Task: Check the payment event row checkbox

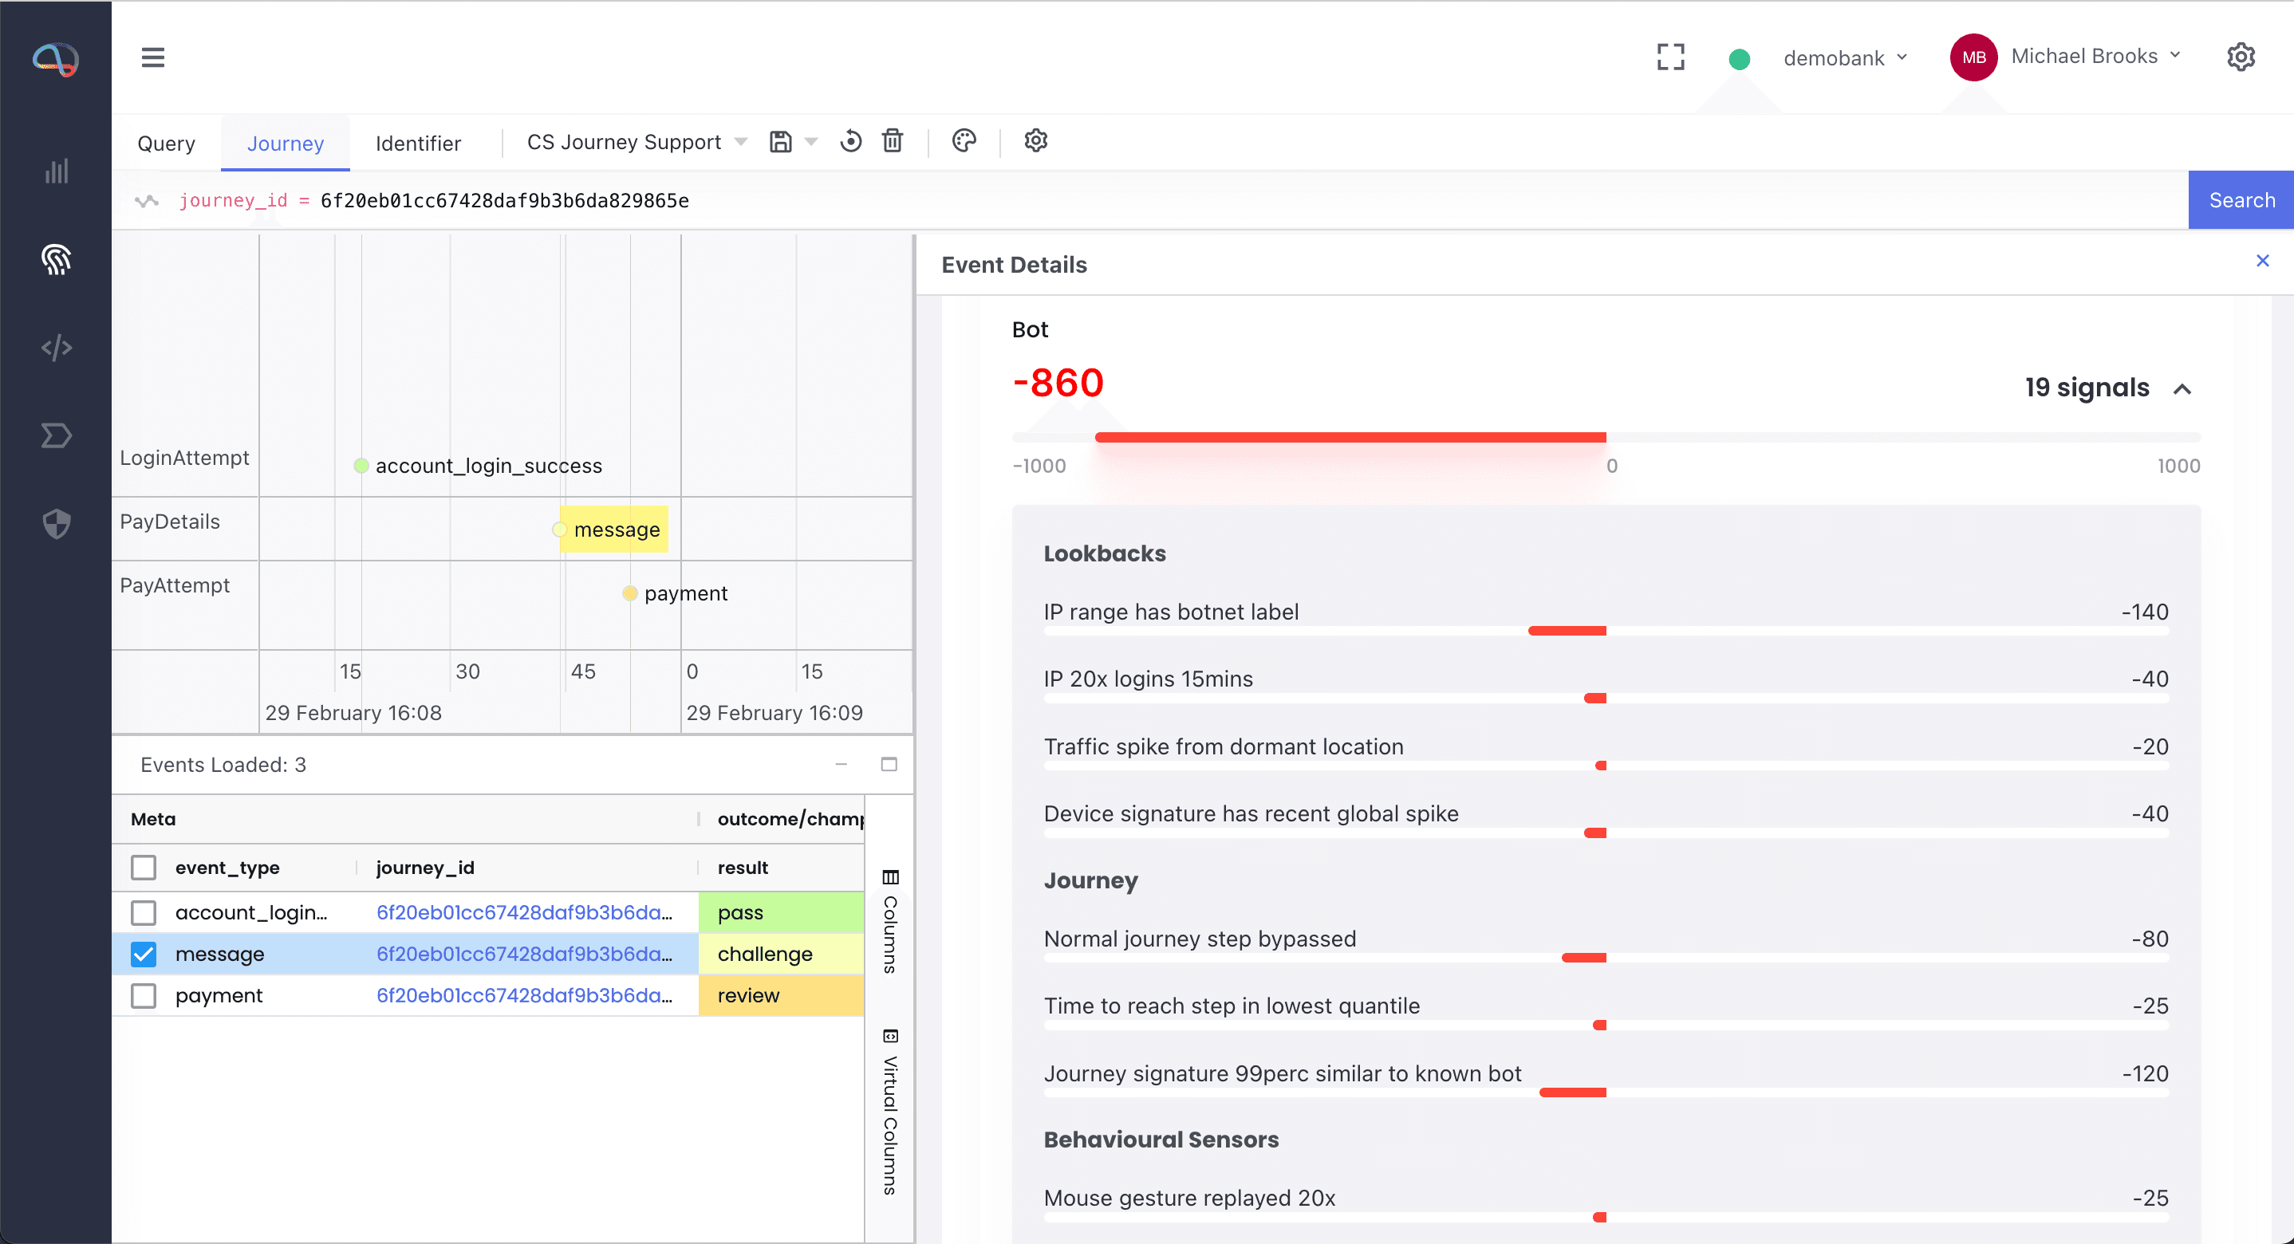Action: coord(144,995)
